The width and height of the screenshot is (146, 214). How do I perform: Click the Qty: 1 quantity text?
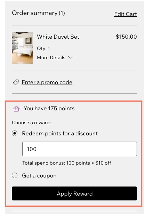pyautogui.click(x=43, y=48)
